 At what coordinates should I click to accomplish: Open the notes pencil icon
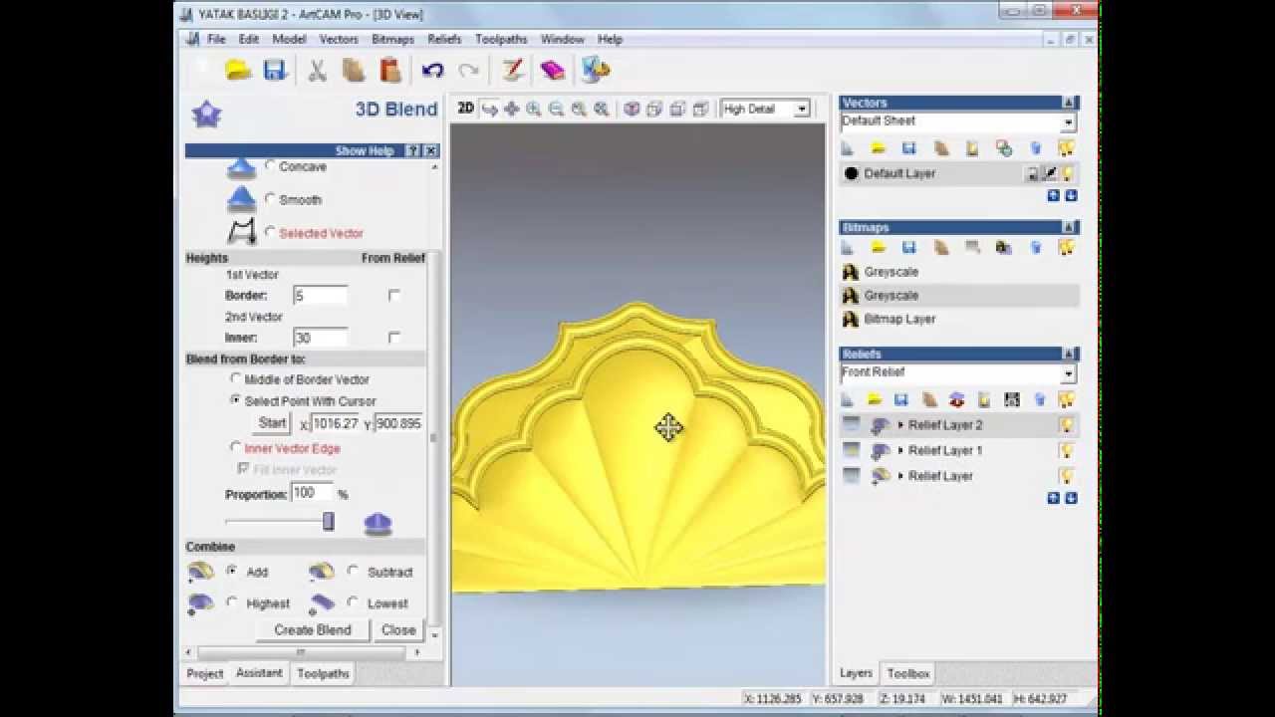coord(512,70)
